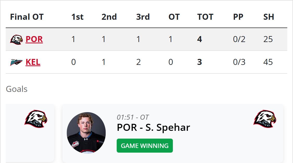Click Portland's bold total score of 4
This screenshot has height=163, width=293.
pyautogui.click(x=200, y=39)
